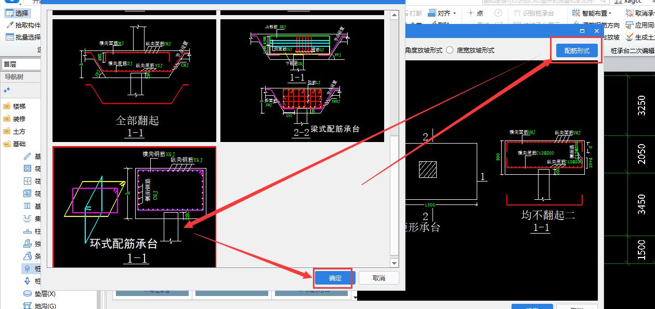
Task: Confirm selection with the 确定 button
Action: click(335, 278)
